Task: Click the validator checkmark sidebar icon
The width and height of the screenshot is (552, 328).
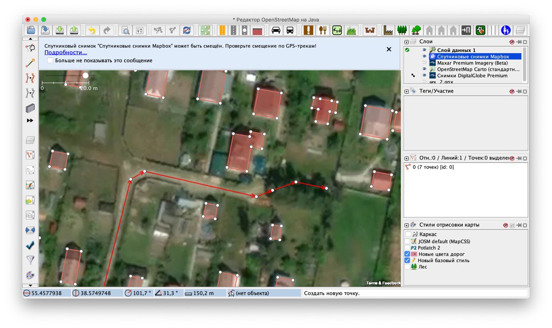Action: click(30, 245)
